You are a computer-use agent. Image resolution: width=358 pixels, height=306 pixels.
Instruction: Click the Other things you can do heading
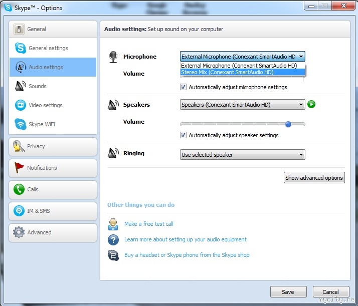[141, 205]
